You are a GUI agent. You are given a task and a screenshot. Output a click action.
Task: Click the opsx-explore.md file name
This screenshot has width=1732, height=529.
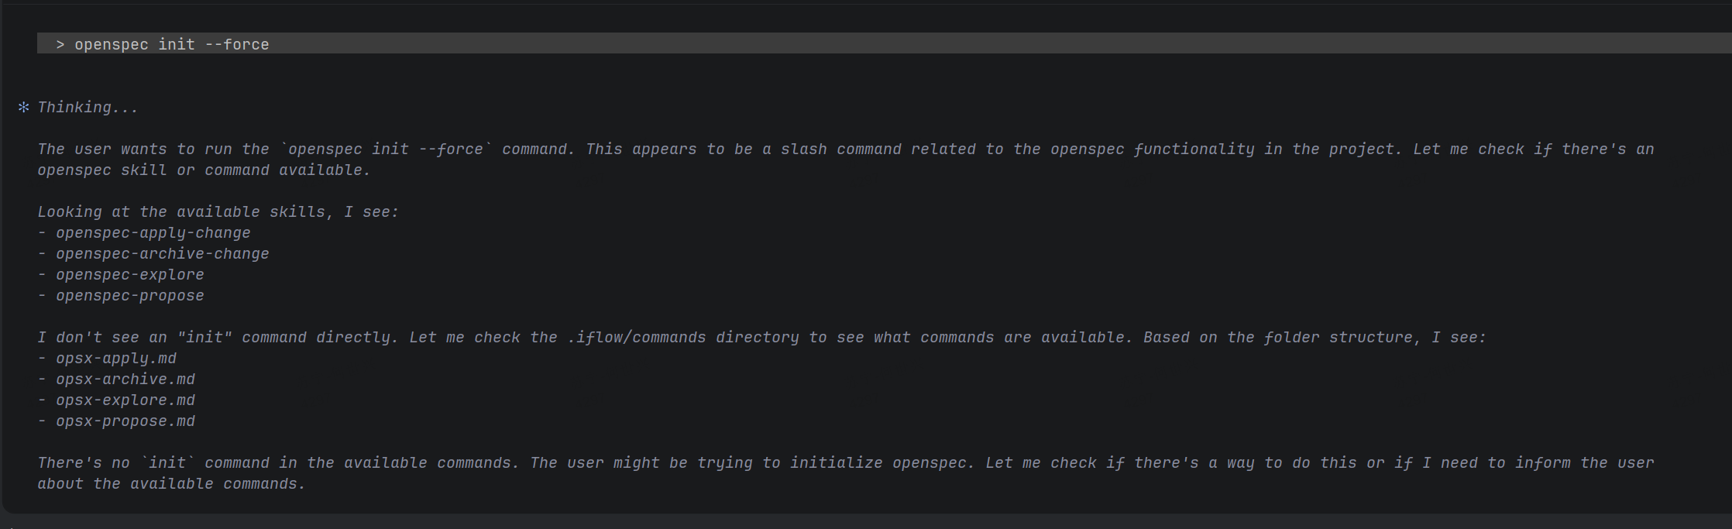[125, 400]
